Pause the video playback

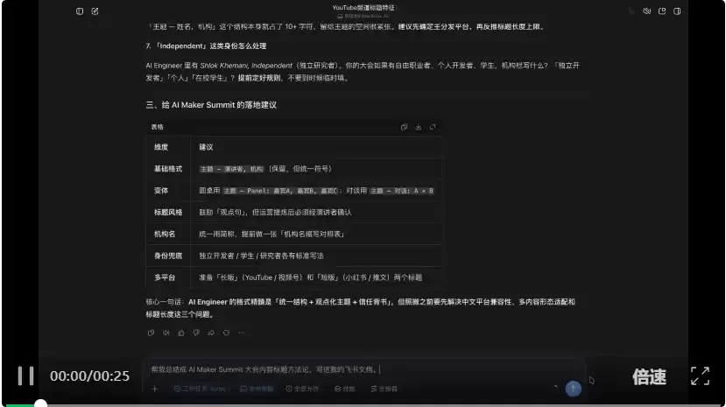[x=25, y=376]
